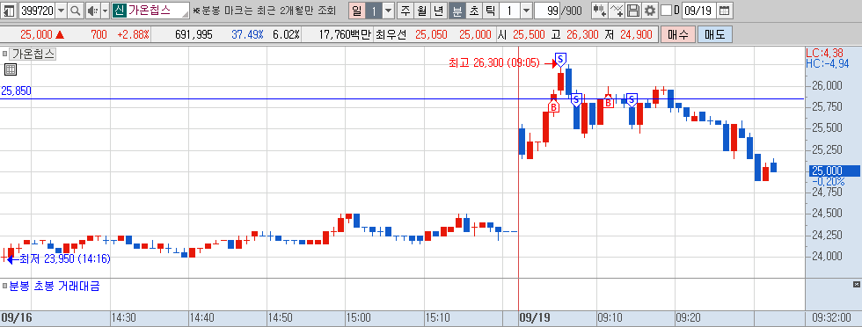Click the change rate +2.88%

point(133,34)
